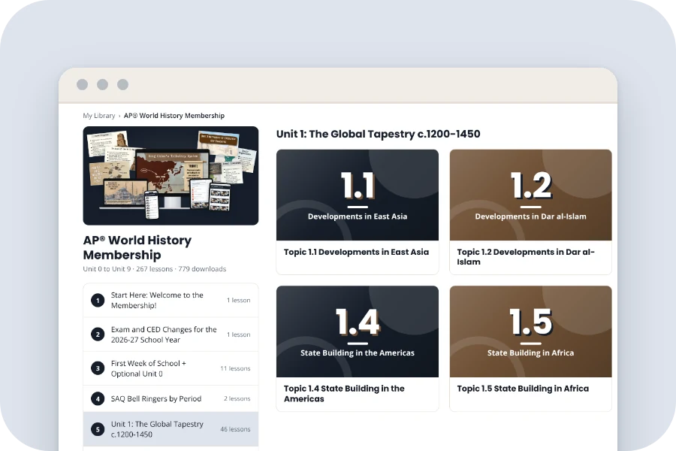
Task: Click the '46 lessons' count
Action: [x=235, y=429]
